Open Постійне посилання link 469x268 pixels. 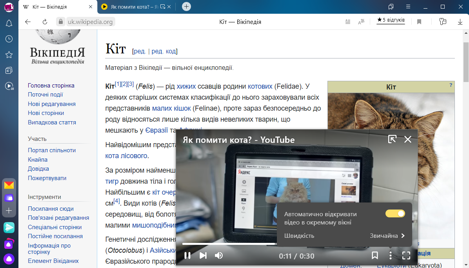(55, 236)
